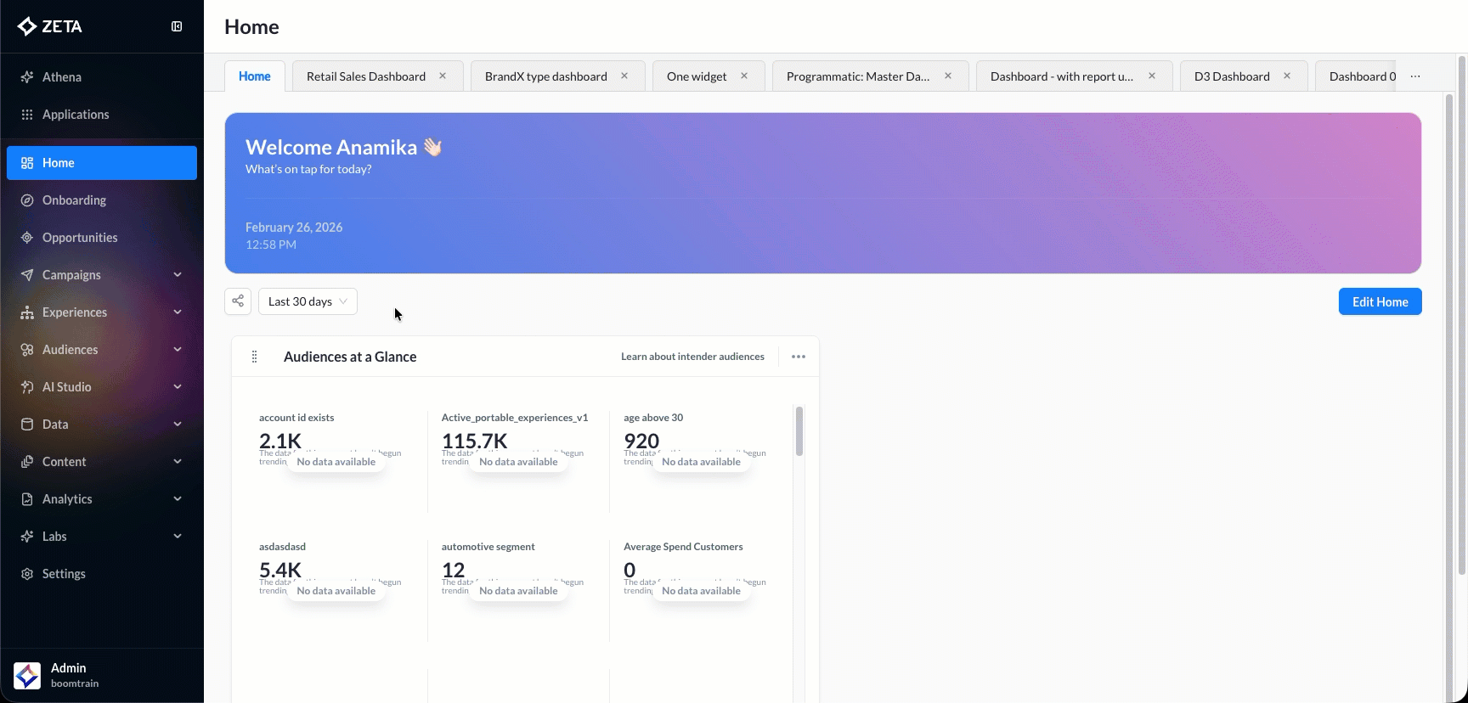Close the Retail Sales Dashboard tab

click(x=443, y=76)
